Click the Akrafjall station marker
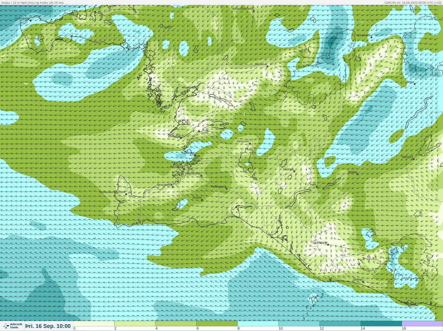The image size is (443, 331). coord(181,138)
